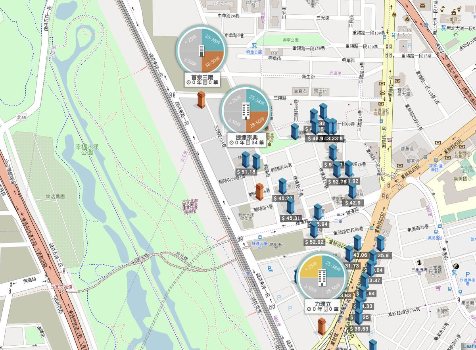The width and height of the screenshot is (476, 350).
Task: Select the blue building marker priced $42.9
Action: point(352,191)
